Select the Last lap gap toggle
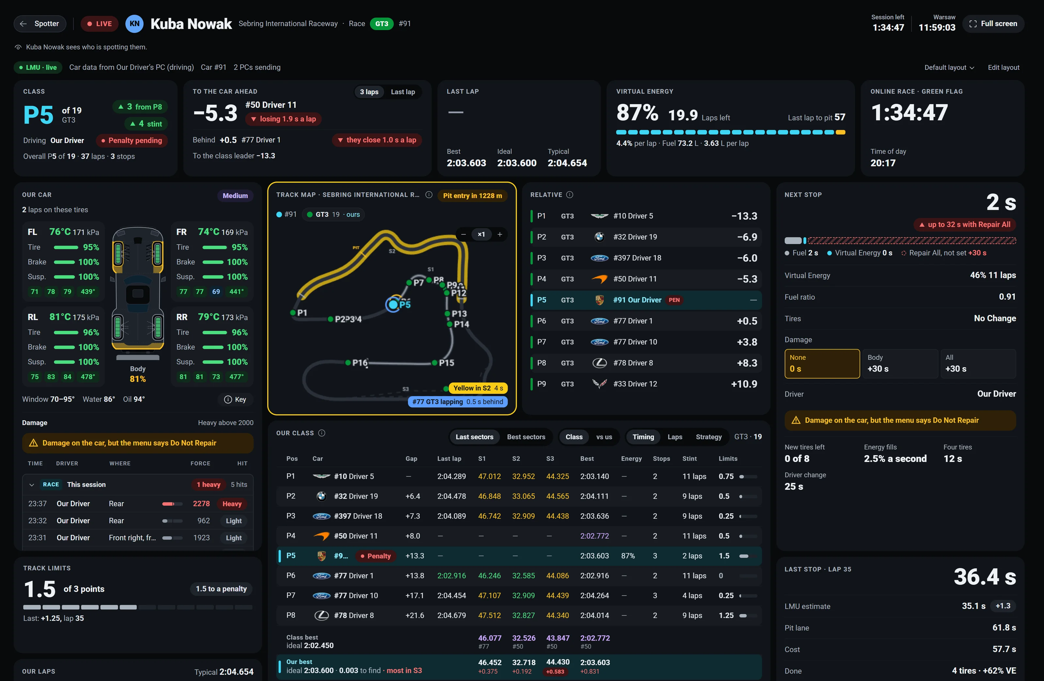 (x=403, y=92)
